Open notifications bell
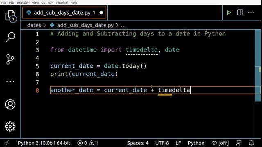 click(251, 143)
